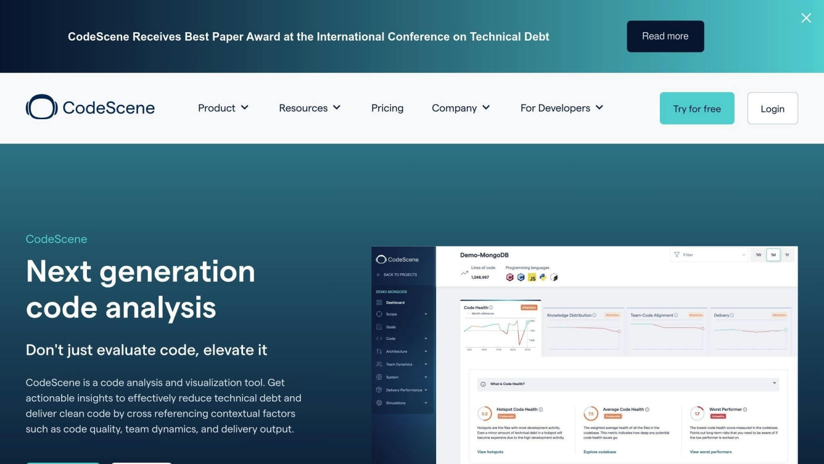Select the 1Y time range
The width and height of the screenshot is (824, 464).
click(x=787, y=255)
